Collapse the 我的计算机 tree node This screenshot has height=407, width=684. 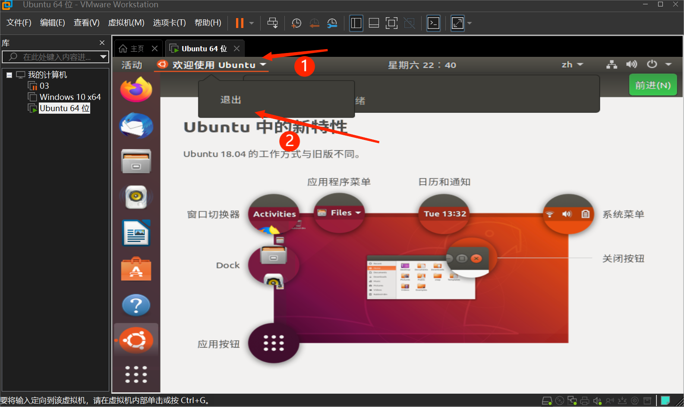click(x=9, y=75)
